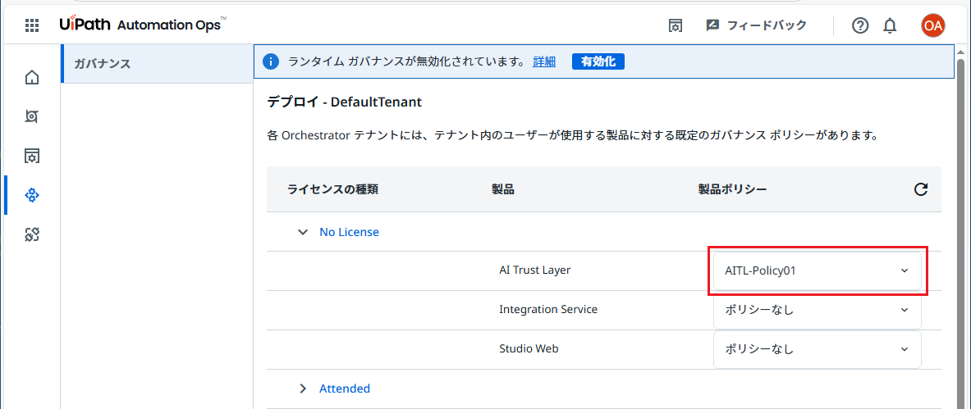The image size is (971, 409).
Task: Open the app launcher grid icon
Action: (x=31, y=25)
